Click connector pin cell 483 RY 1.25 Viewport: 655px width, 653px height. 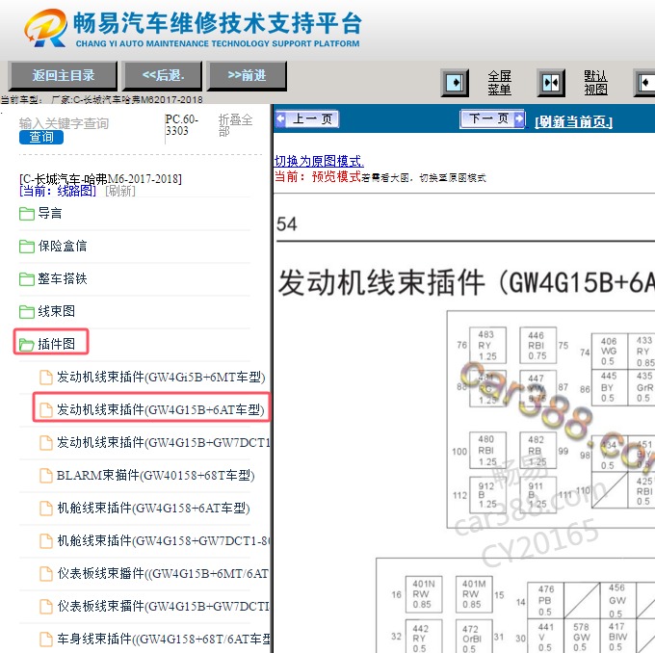pyautogui.click(x=487, y=346)
